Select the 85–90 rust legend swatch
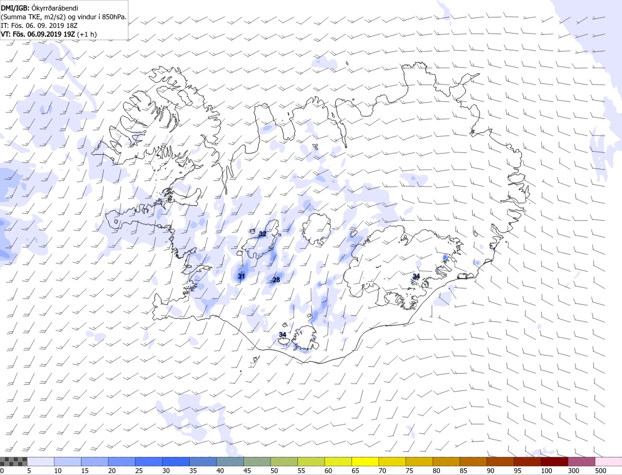The image size is (622, 475). point(473,461)
